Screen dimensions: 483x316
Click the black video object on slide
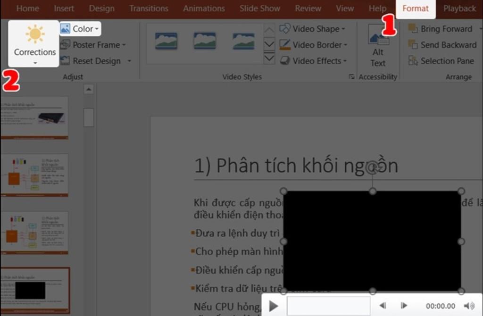tap(372, 241)
